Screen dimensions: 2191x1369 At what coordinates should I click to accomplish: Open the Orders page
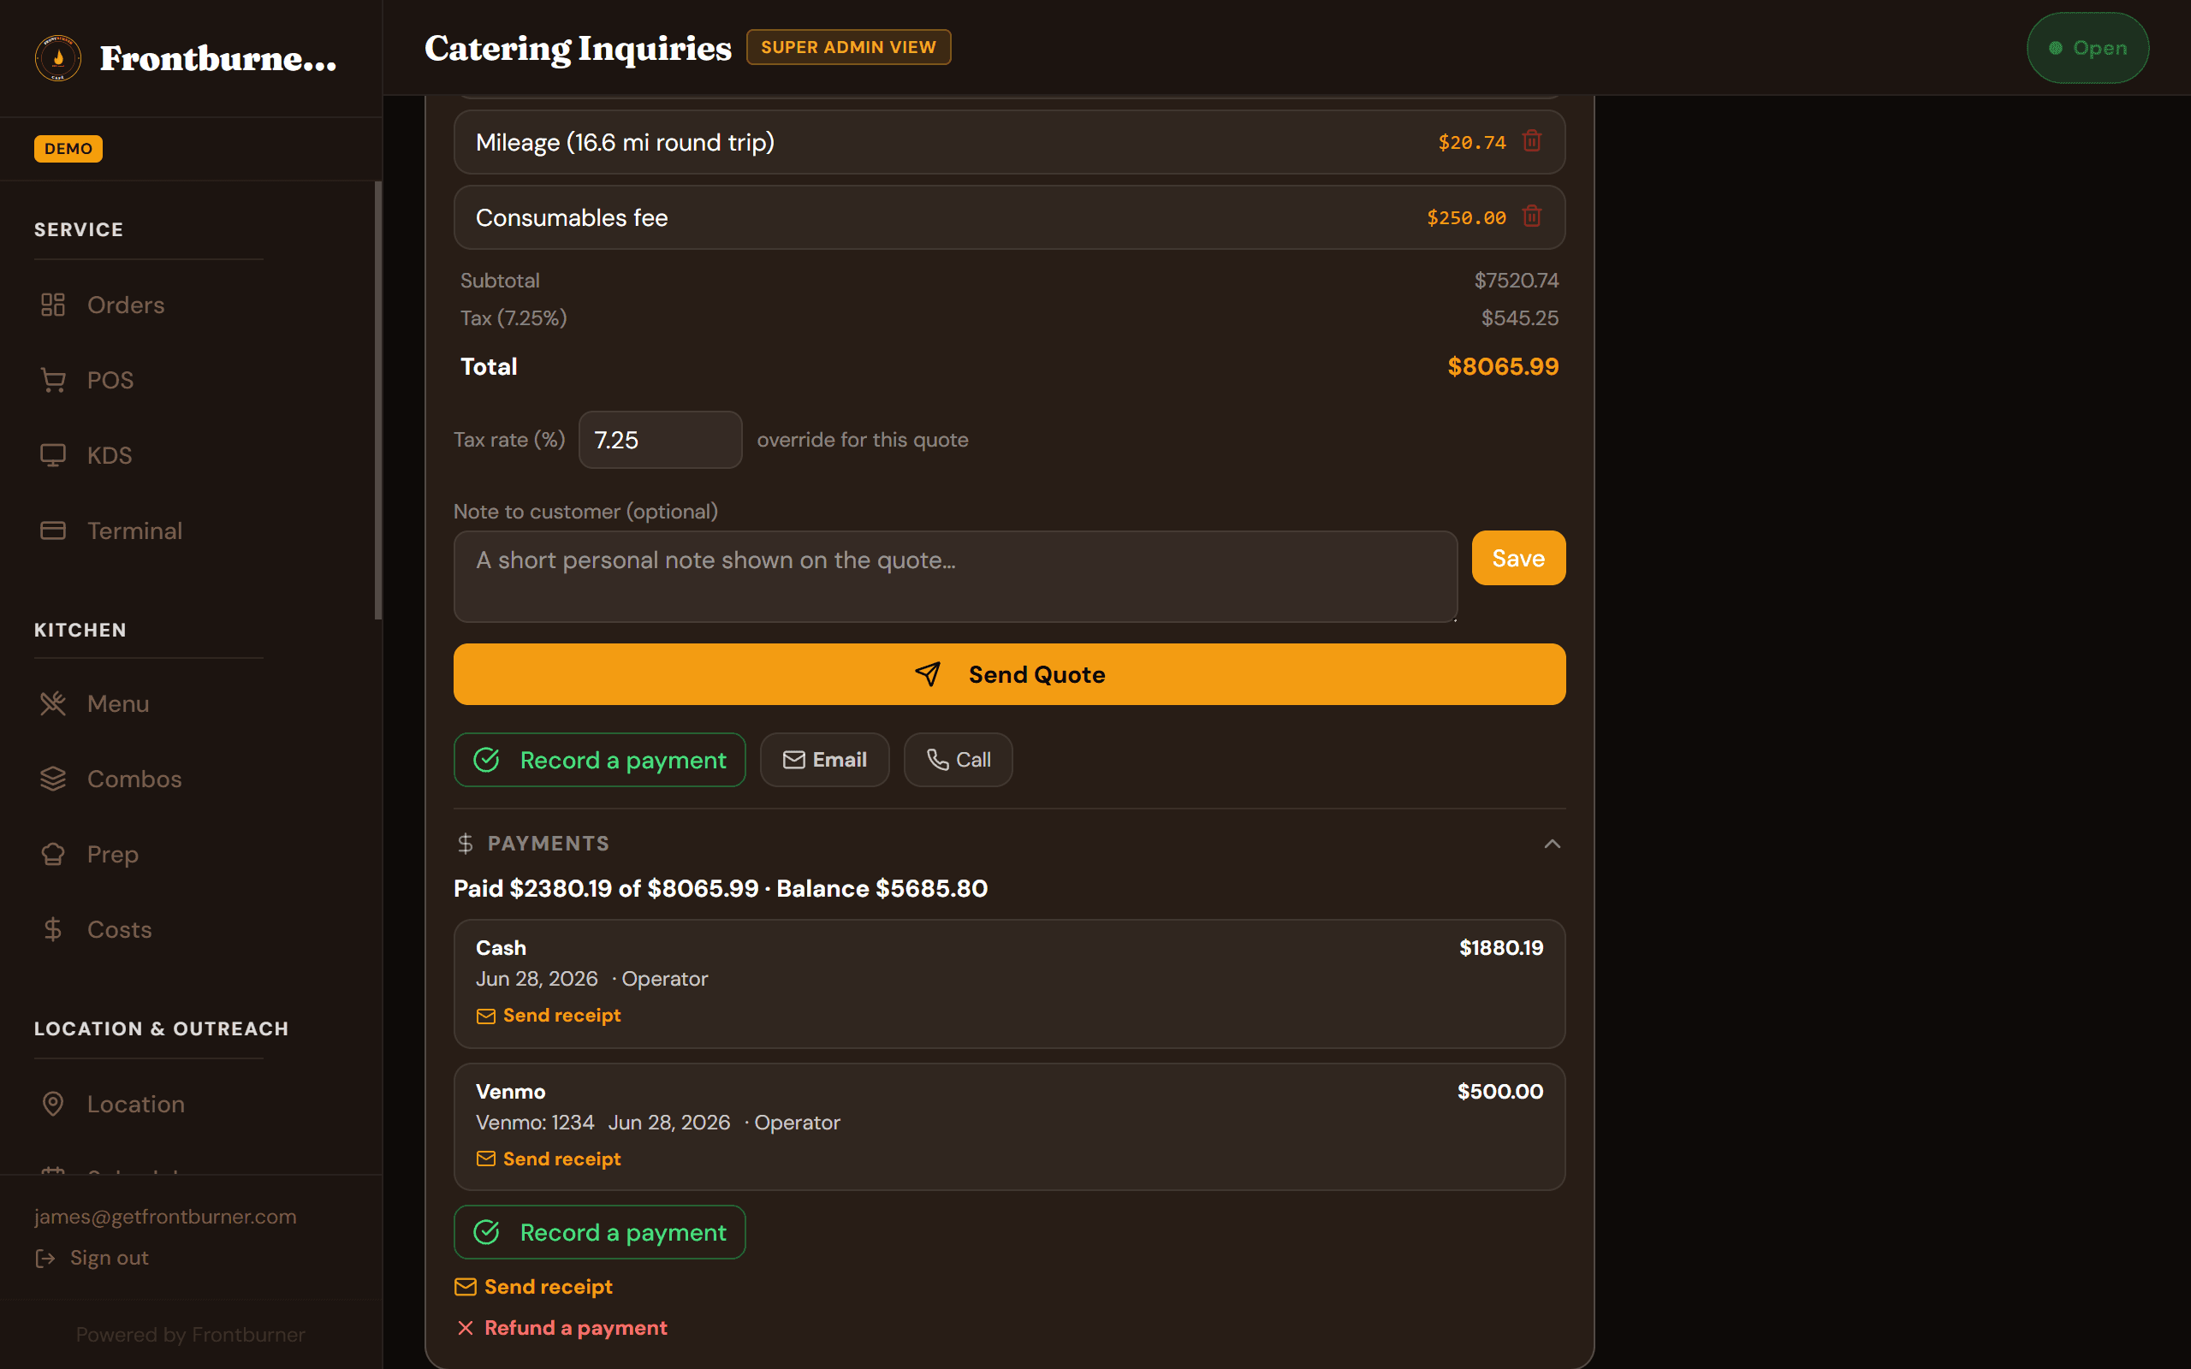(126, 305)
